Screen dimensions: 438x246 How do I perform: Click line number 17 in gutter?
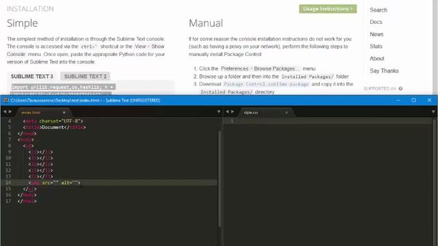[8, 201]
